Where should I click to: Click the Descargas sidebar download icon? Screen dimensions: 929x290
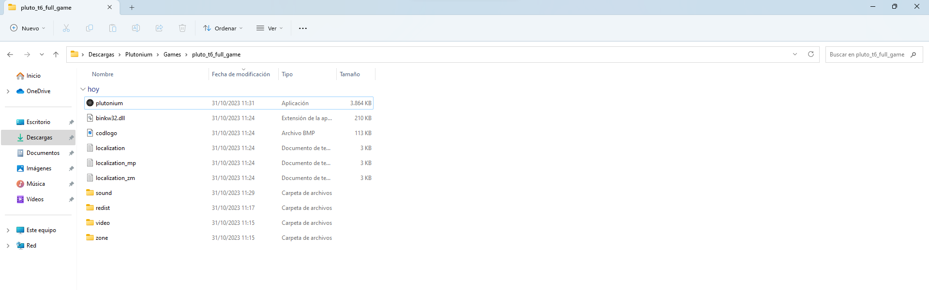[20, 138]
